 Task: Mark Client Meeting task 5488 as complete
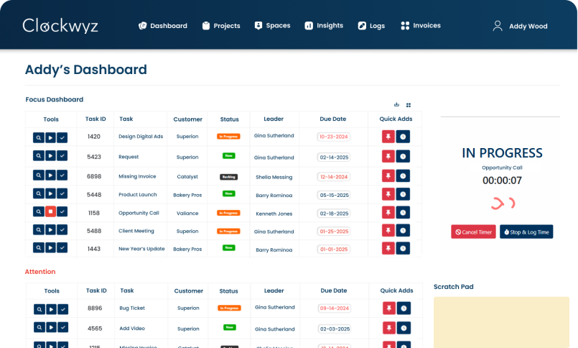[x=62, y=230]
